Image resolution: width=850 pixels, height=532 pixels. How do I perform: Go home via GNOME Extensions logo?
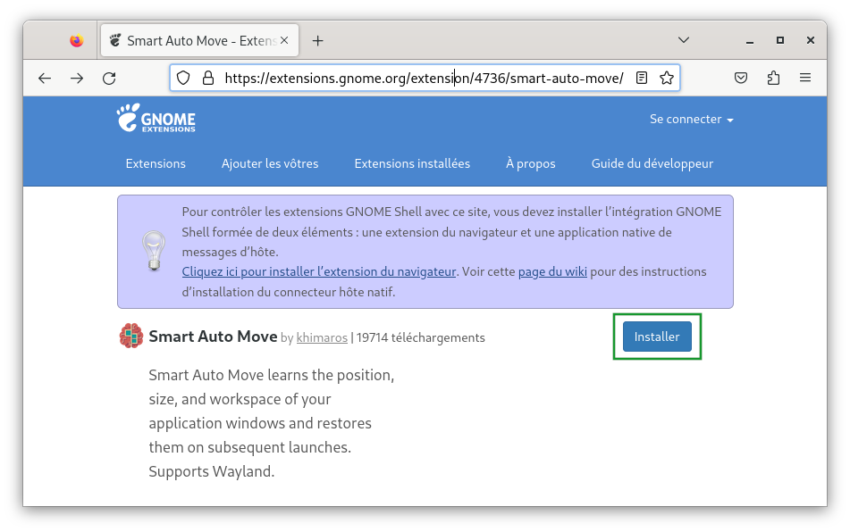tap(156, 118)
